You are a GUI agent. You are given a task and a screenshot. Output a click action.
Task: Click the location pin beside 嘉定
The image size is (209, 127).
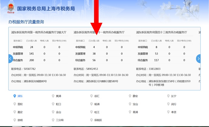[x=15, y=112]
